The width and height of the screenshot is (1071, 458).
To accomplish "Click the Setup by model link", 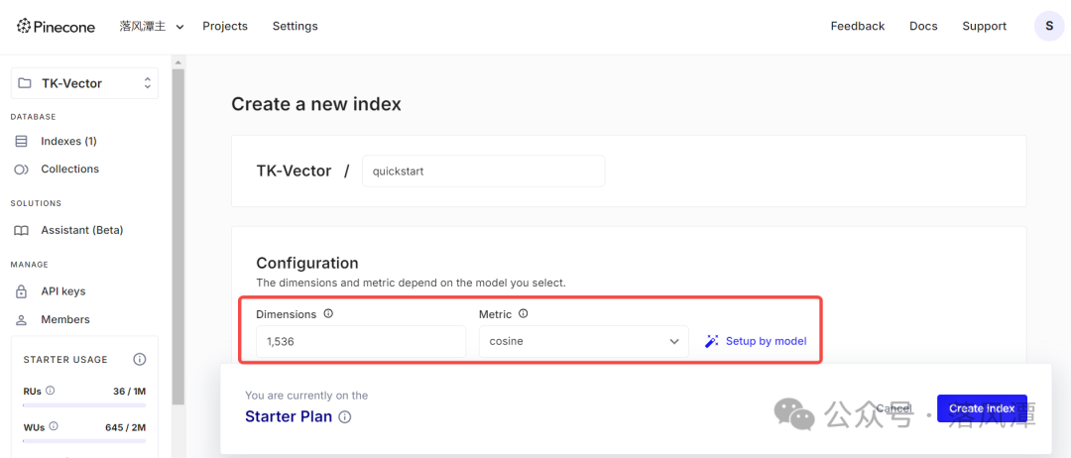I will [756, 341].
